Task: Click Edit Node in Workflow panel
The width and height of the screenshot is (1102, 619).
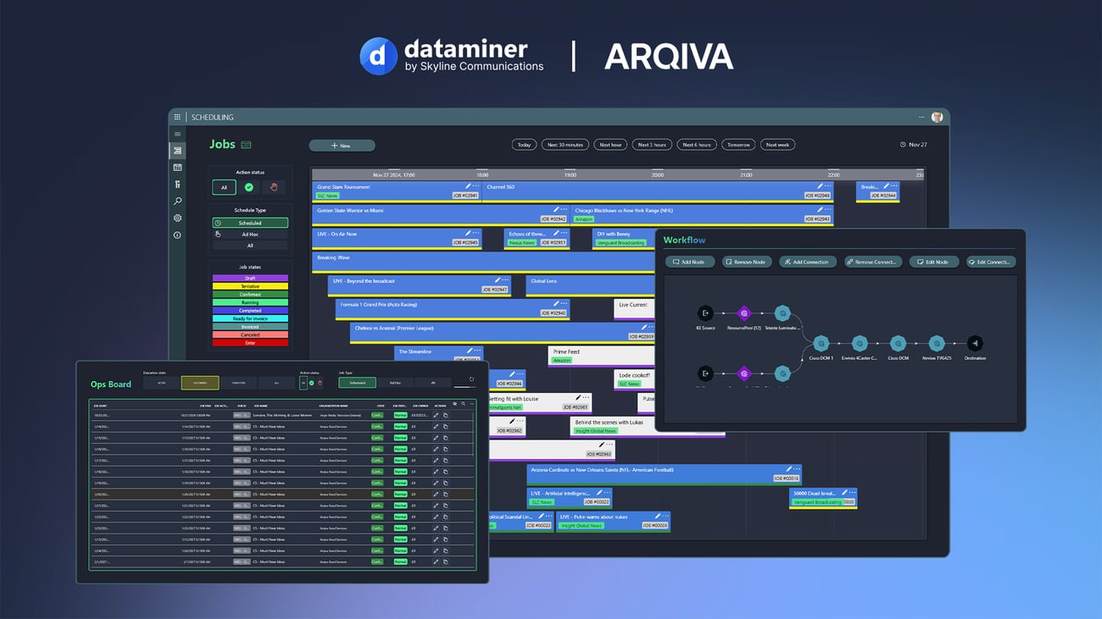Action: coord(933,262)
